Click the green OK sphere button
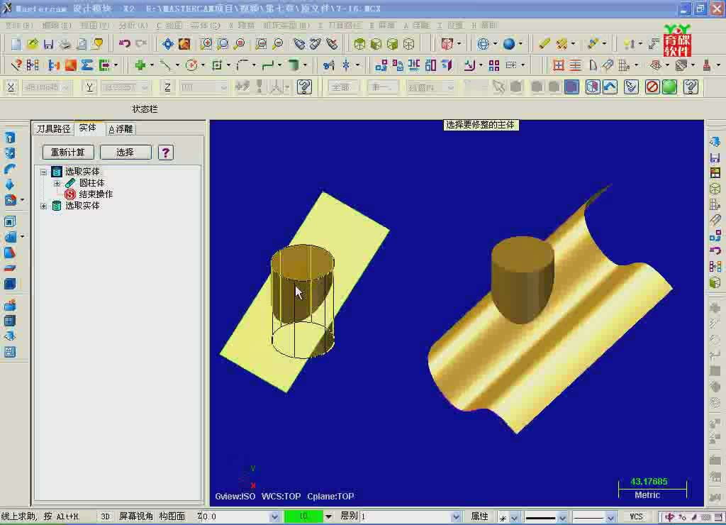 [669, 87]
